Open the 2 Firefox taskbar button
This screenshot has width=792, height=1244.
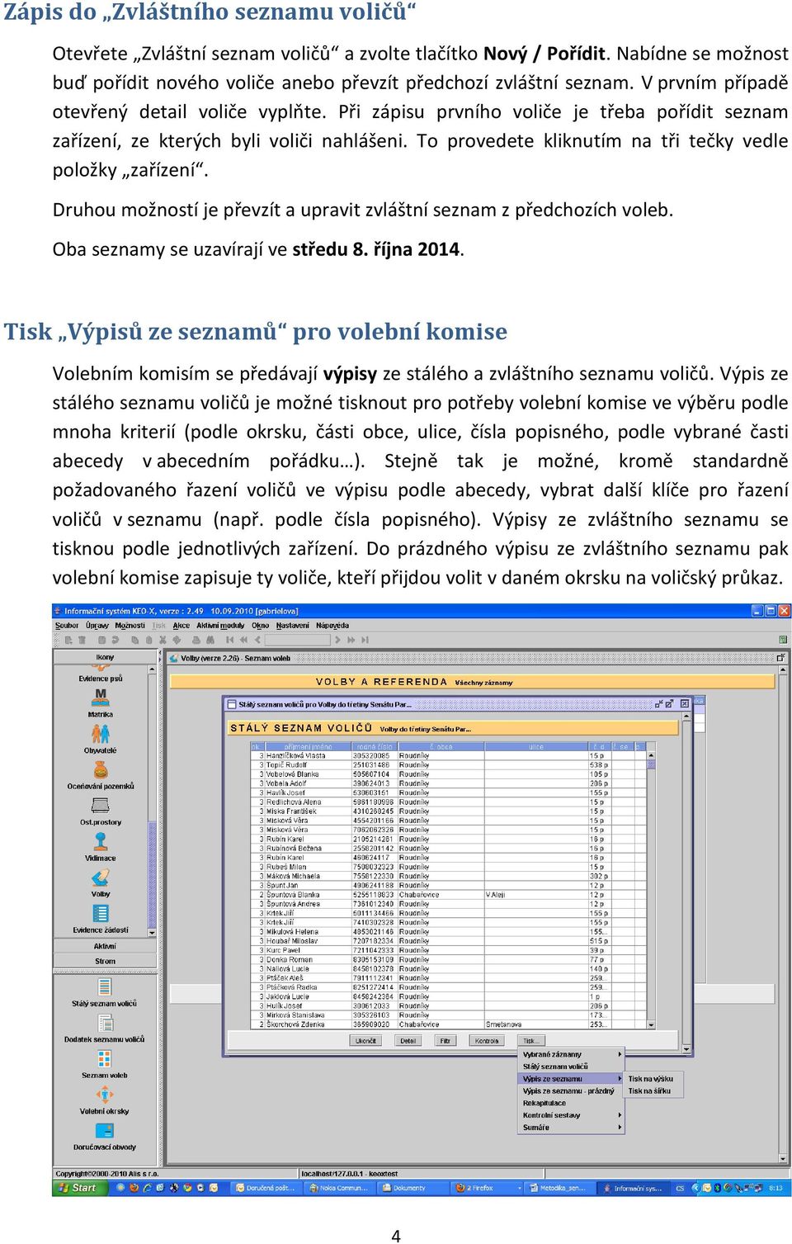tap(487, 1189)
